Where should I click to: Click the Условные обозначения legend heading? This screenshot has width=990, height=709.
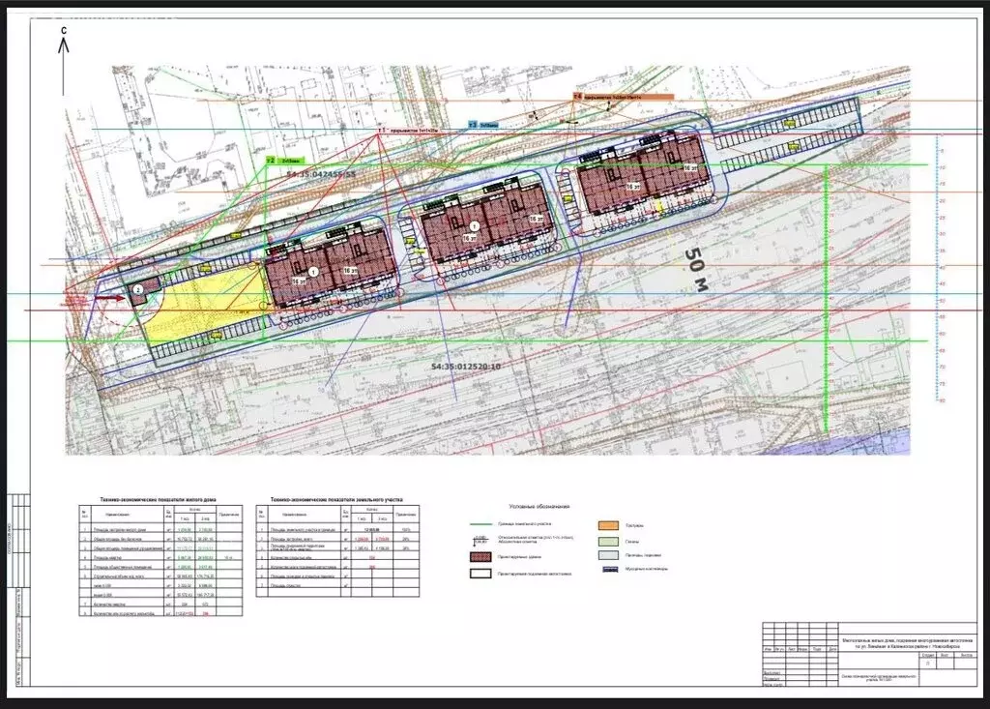(x=539, y=506)
